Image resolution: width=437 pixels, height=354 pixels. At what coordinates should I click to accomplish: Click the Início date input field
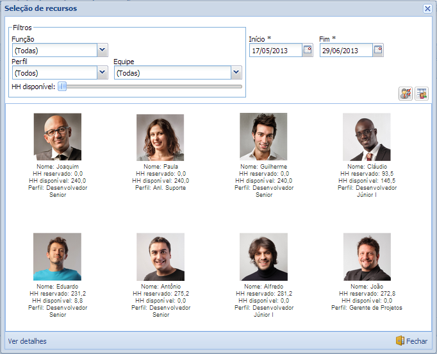point(276,51)
